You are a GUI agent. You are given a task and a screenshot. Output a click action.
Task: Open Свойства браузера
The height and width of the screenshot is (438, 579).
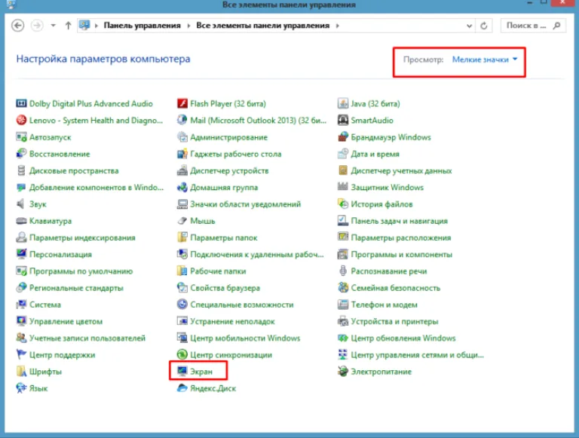[225, 288]
